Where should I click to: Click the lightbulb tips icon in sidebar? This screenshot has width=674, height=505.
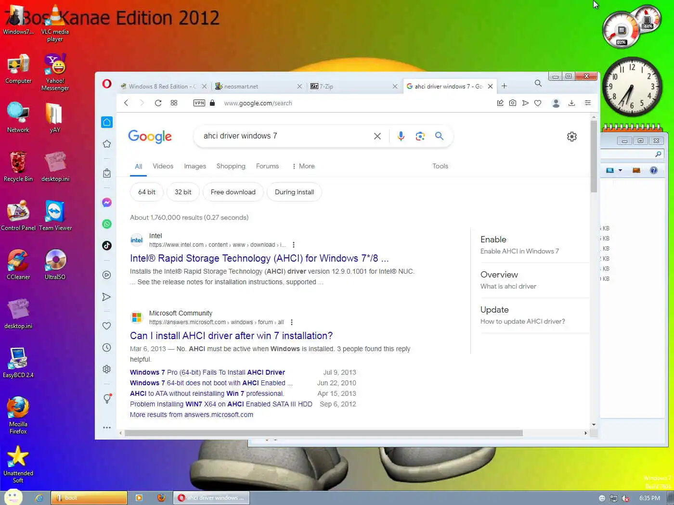click(107, 398)
